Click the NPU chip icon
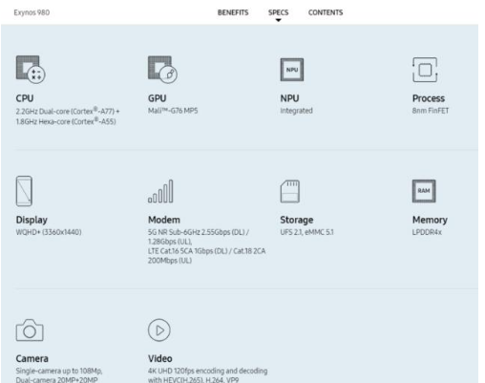Viewport: 485px width, 383px height. coord(292,70)
